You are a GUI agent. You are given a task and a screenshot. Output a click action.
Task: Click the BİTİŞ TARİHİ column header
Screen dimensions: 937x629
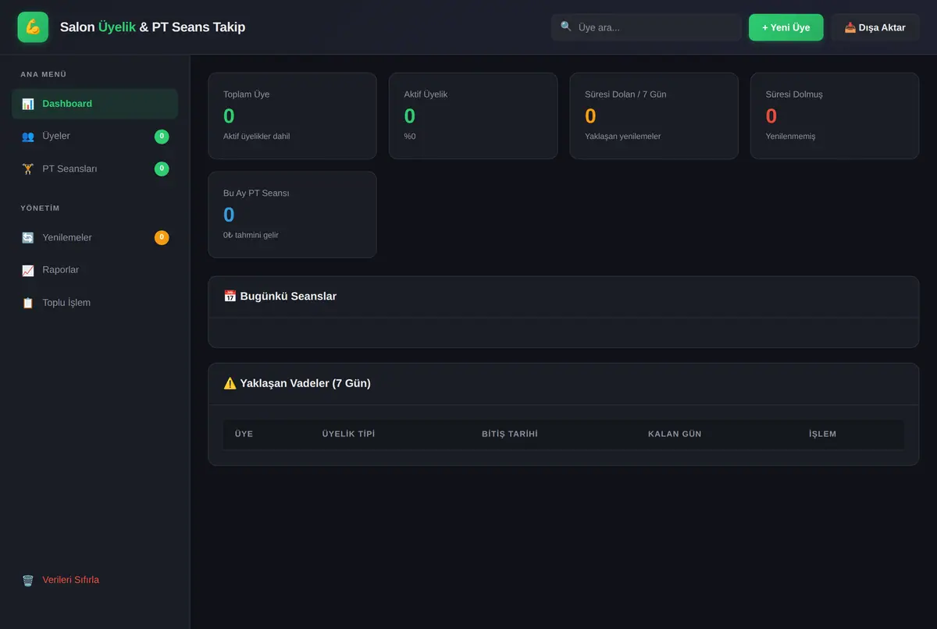click(x=510, y=434)
